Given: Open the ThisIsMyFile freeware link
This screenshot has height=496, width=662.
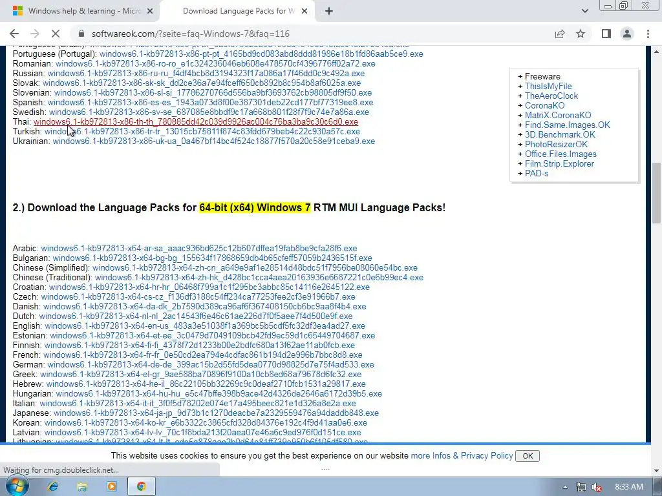Looking at the screenshot, I should (548, 86).
